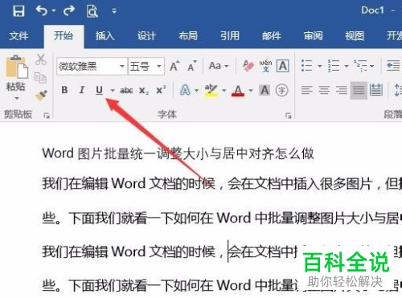Undo the last action
This screenshot has height=298, width=402.
[42, 11]
